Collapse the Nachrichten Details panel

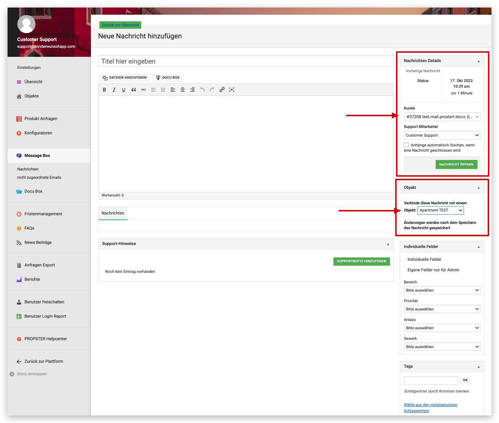click(479, 61)
